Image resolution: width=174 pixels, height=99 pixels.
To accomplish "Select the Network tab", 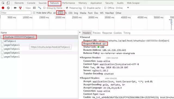I will pyautogui.click(x=54, y=3).
